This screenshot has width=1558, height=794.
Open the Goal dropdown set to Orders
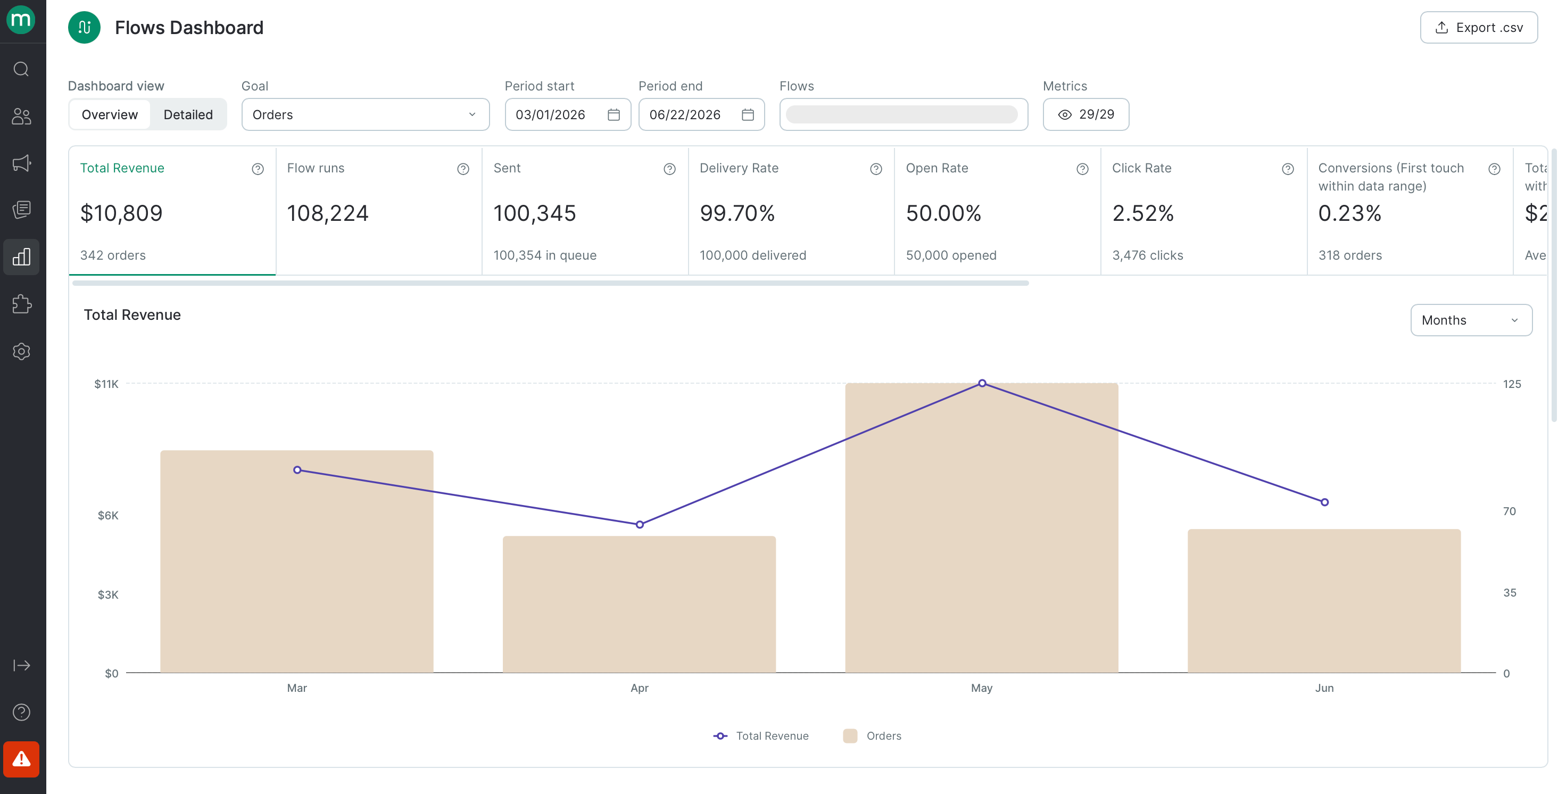pos(366,114)
